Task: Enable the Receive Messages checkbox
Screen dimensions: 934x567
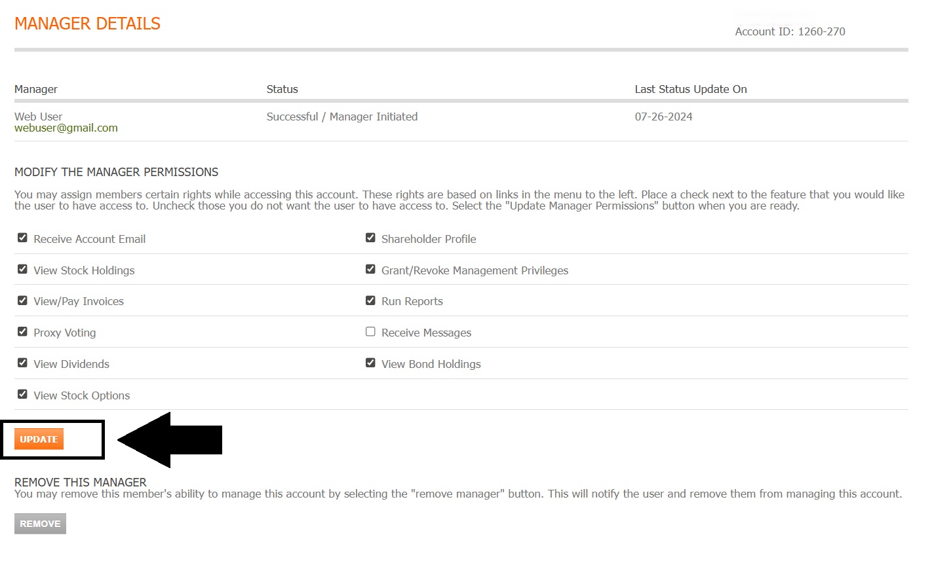Action: (x=370, y=332)
